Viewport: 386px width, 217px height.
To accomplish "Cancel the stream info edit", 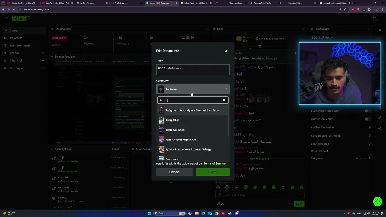I will pos(174,172).
